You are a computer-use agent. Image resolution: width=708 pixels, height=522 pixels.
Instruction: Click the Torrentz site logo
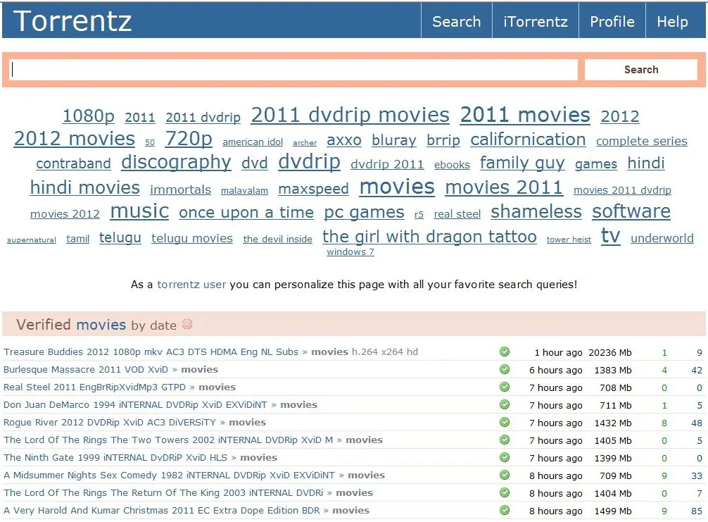(x=72, y=21)
